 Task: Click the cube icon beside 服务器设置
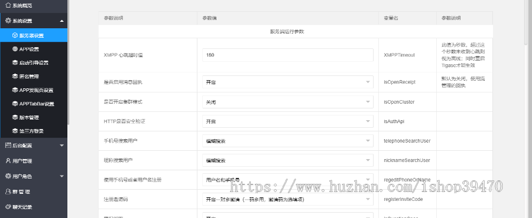[x=15, y=35]
